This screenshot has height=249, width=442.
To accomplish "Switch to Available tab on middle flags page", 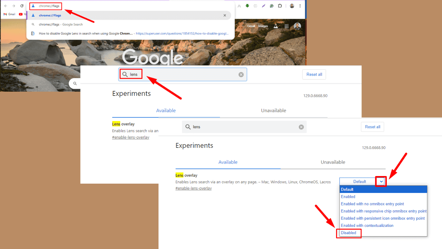I will (x=166, y=111).
